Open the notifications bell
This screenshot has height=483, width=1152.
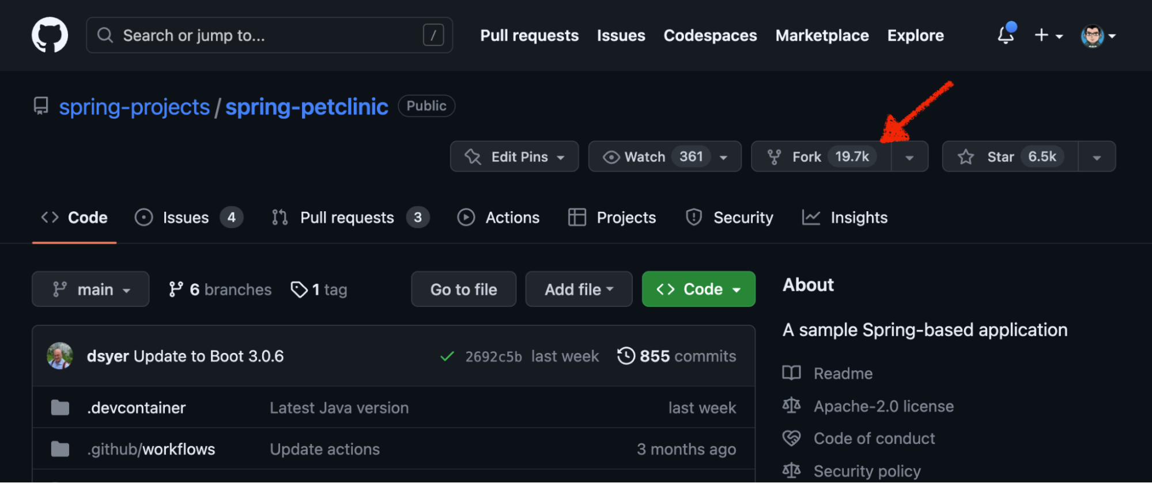point(1006,35)
